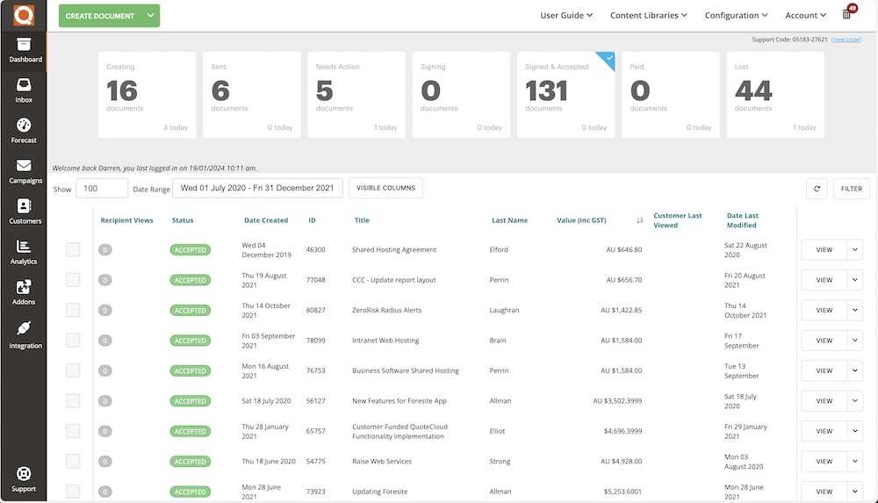
Task: Expand the Account menu in the header
Action: pyautogui.click(x=805, y=16)
